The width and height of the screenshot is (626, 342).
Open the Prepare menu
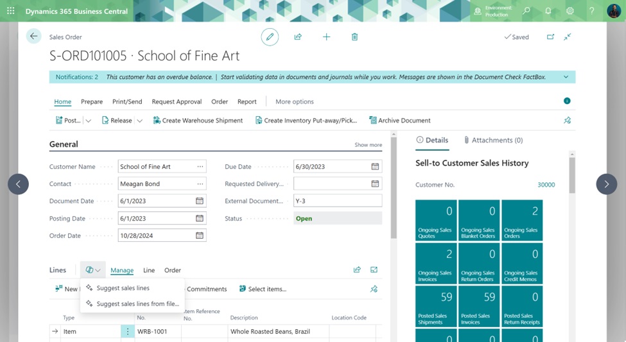pyautogui.click(x=92, y=101)
